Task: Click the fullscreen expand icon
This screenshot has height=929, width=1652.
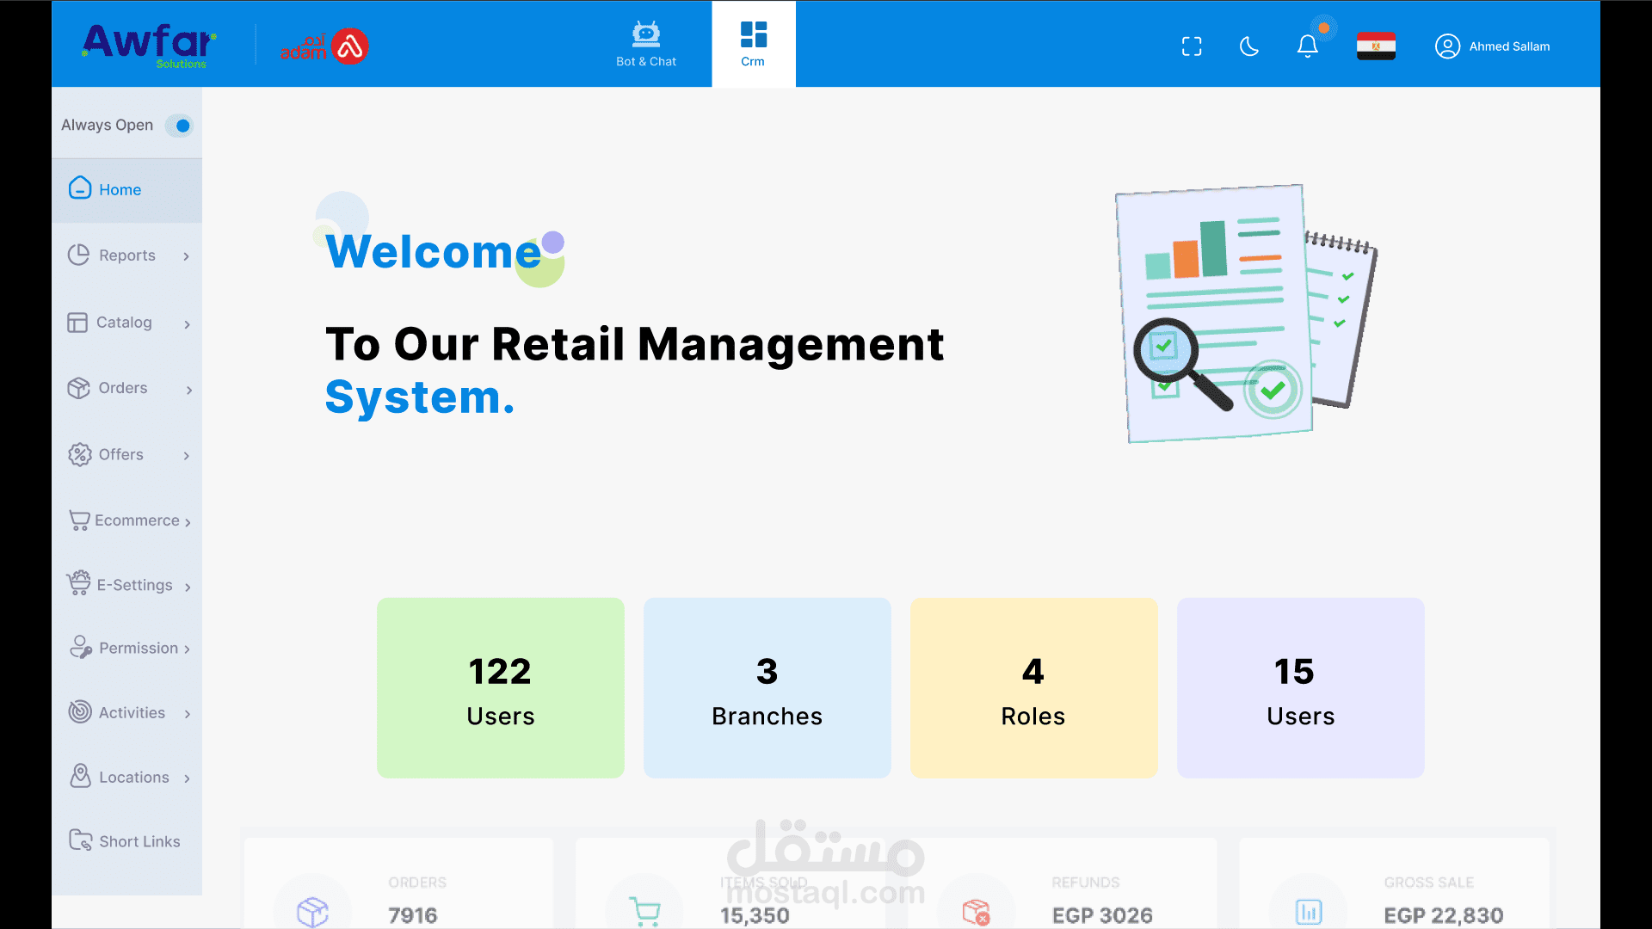Action: pyautogui.click(x=1192, y=46)
